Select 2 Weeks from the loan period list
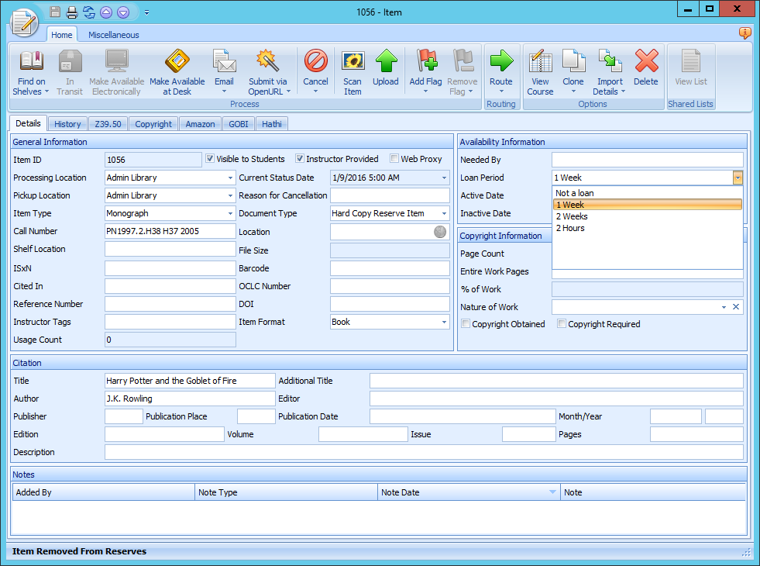 (571, 217)
